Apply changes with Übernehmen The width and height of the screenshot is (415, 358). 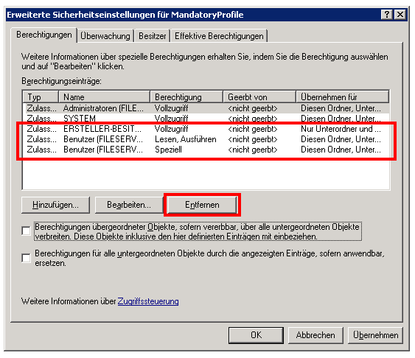pos(376,335)
